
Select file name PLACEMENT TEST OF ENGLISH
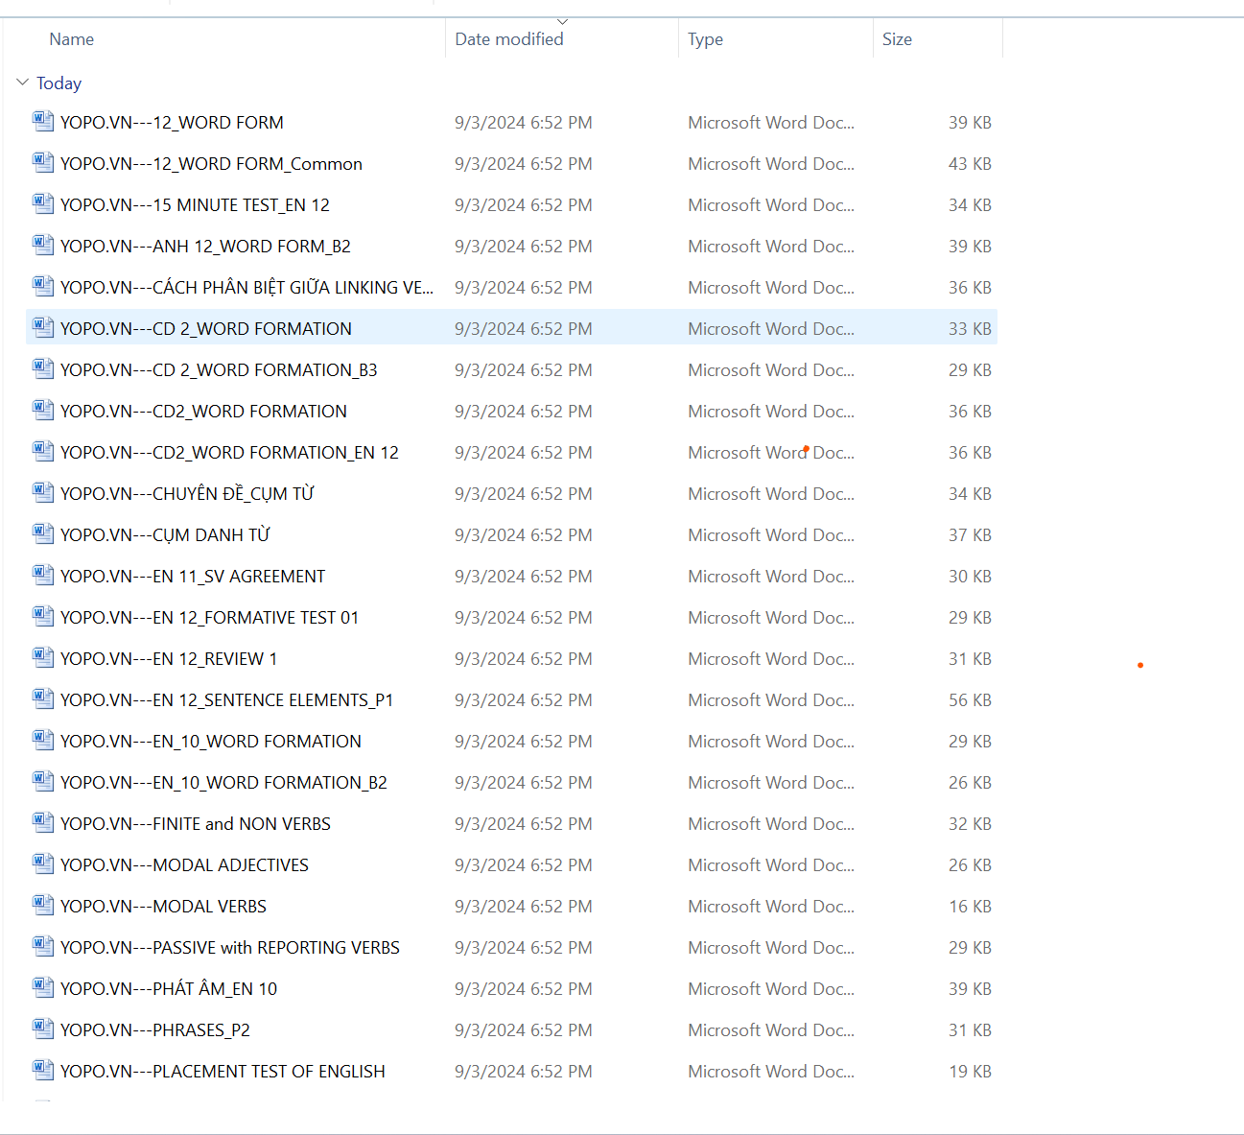[x=223, y=1072]
